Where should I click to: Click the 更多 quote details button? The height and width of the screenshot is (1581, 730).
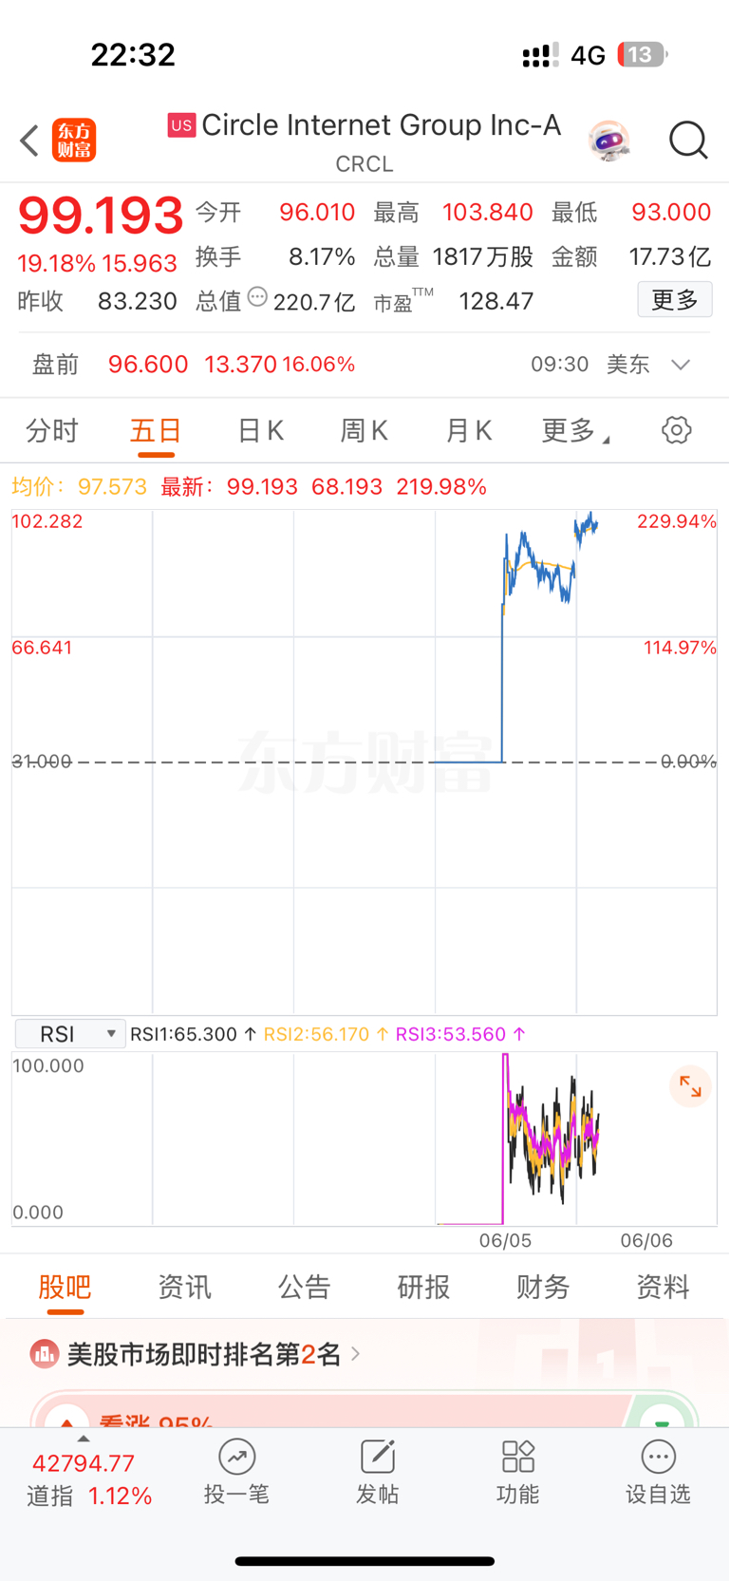coord(675,300)
